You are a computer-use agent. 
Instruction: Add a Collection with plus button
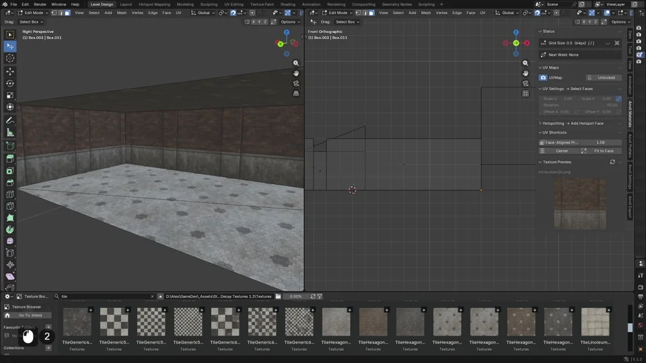point(48,348)
